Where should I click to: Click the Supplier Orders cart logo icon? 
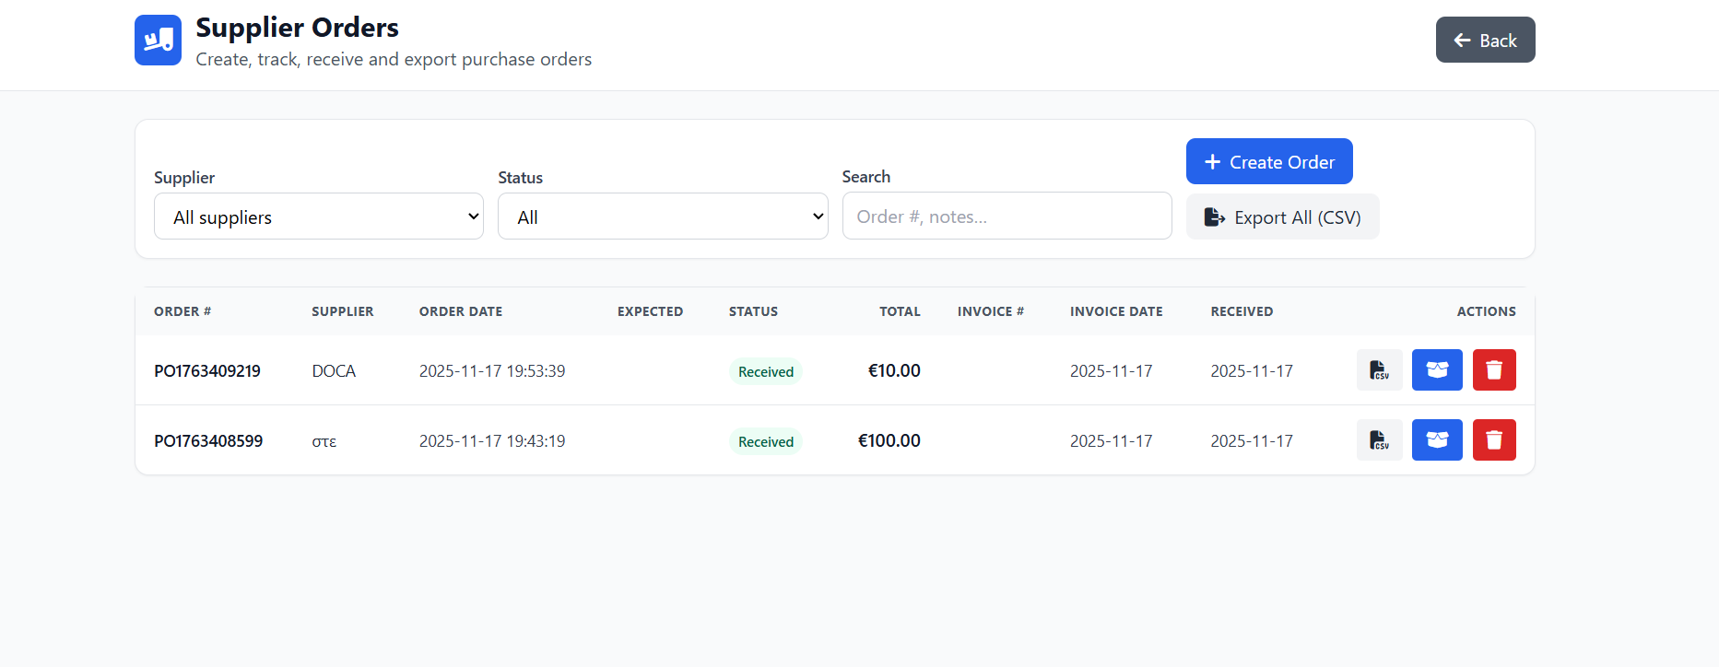pos(158,40)
